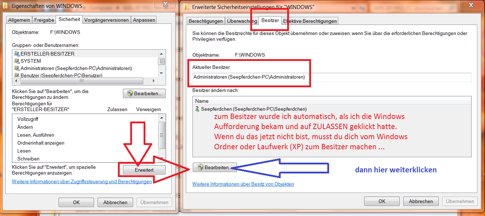This screenshot has width=485, height=216.
Task: Click the user list horizontal scrollbar thumb
Action: coord(81,81)
